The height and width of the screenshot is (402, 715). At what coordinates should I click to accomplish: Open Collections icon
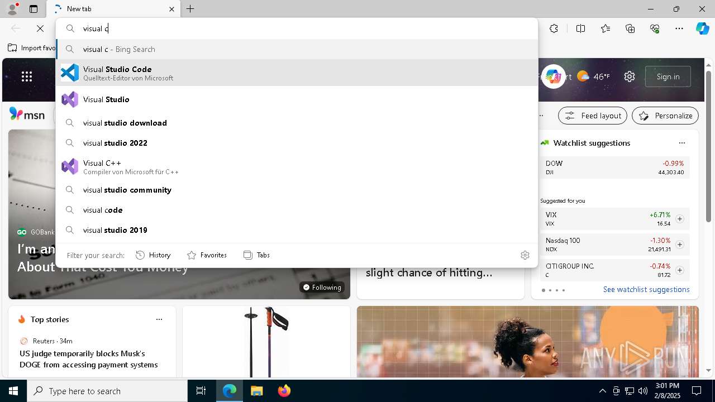click(630, 28)
